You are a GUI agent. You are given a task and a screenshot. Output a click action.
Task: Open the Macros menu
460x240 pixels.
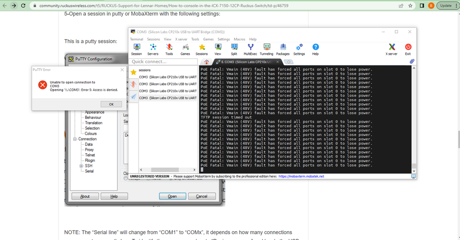click(x=239, y=39)
